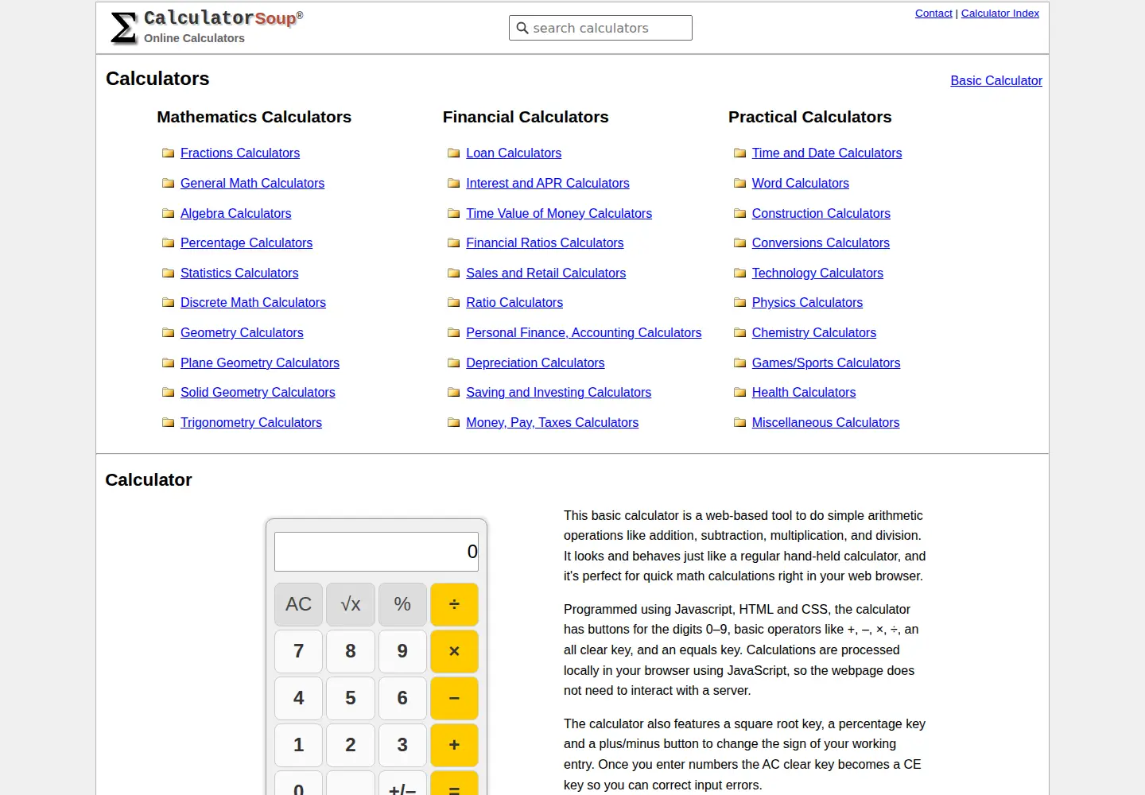Click the folder icon beside Chemistry Calculators
Screen dimensions: 1145x795
pyautogui.click(x=739, y=333)
